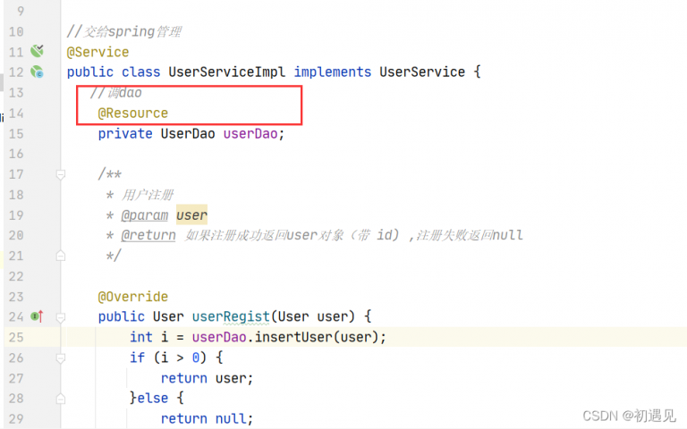Click the @param tag in the Javadoc
This screenshot has height=429, width=687.
point(145,215)
